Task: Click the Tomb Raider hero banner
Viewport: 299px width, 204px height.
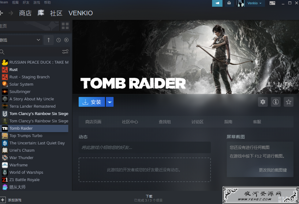Action: (185, 57)
